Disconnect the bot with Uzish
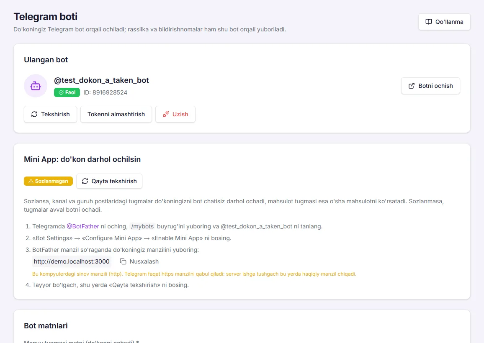 [175, 114]
